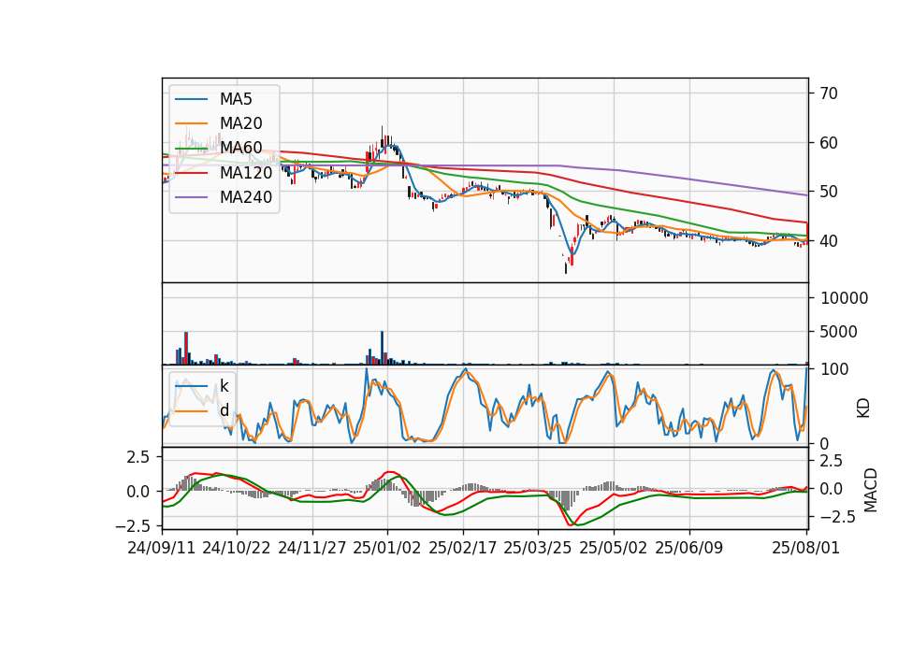Click the price axis value 40
Image resolution: width=898 pixels, height=645 pixels.
tap(829, 241)
